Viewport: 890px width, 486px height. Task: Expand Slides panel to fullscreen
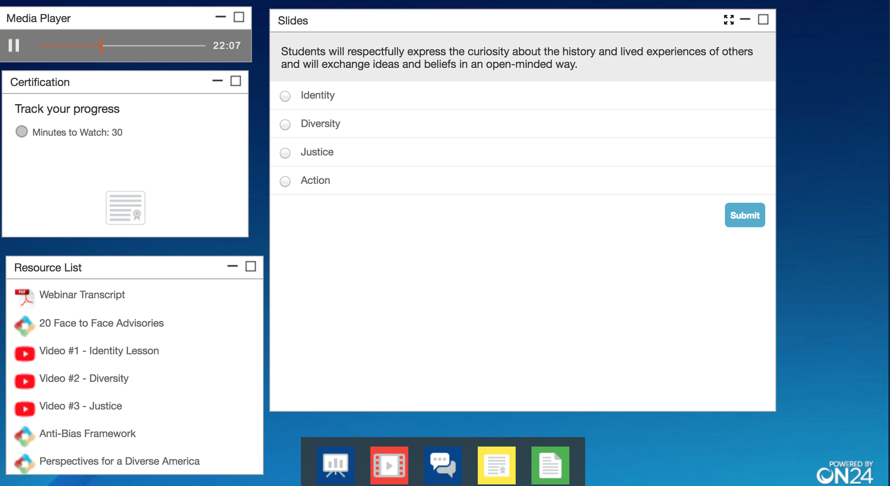729,20
